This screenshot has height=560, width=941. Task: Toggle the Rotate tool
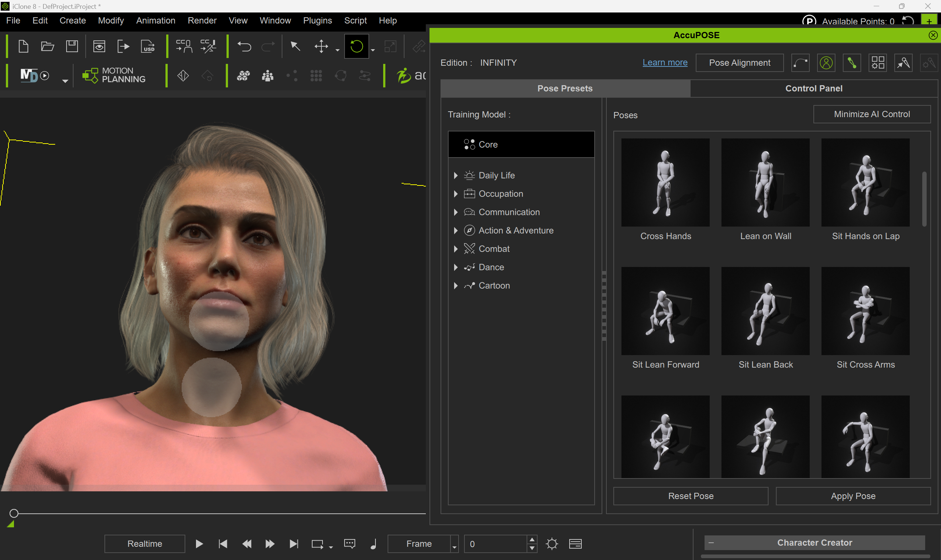[357, 46]
